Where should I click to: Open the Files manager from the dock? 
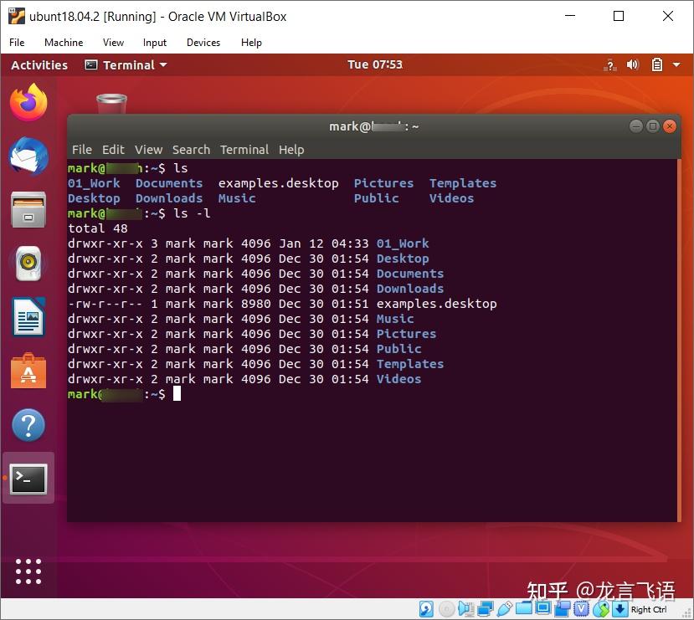pos(28,210)
